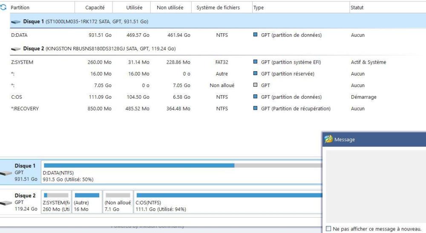Sort by Utilisée column header

tap(135, 8)
